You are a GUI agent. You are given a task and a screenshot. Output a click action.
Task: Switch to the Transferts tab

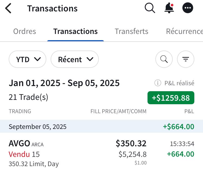(131, 31)
